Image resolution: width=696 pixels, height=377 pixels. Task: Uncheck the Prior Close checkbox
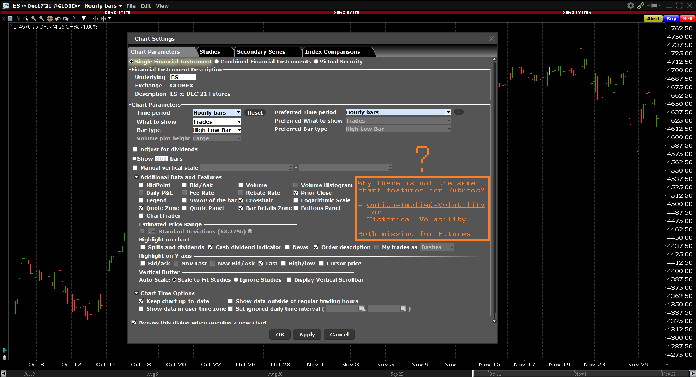(296, 192)
